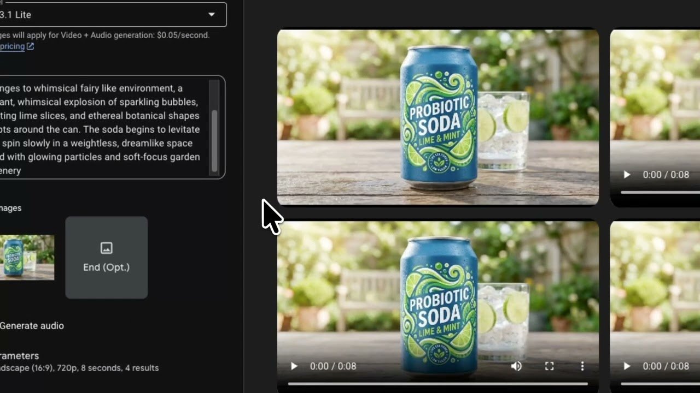
Task: Open the pricing link
Action: pyautogui.click(x=12, y=46)
